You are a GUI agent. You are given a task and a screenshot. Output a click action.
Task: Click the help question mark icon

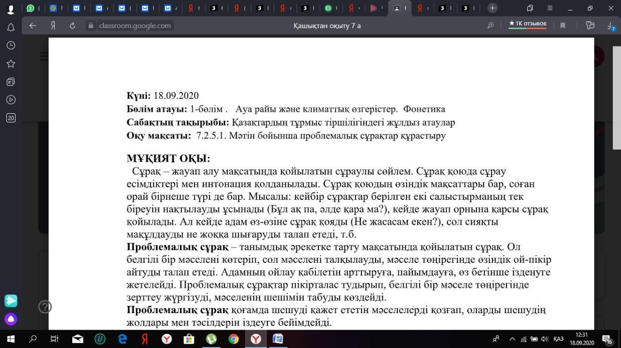pos(45,307)
